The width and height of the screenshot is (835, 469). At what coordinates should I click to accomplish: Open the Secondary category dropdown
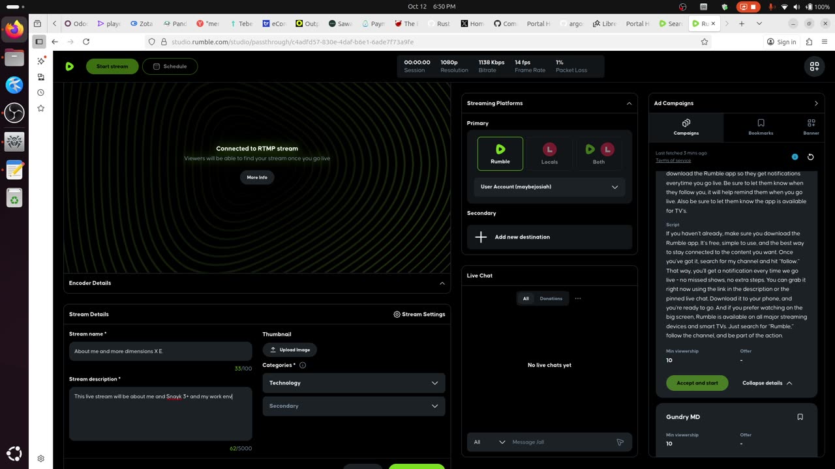(354, 406)
